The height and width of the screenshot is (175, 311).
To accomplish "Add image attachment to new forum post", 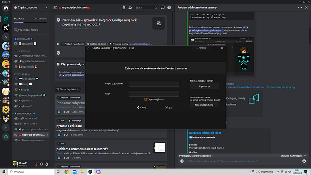I will tap(159, 23).
